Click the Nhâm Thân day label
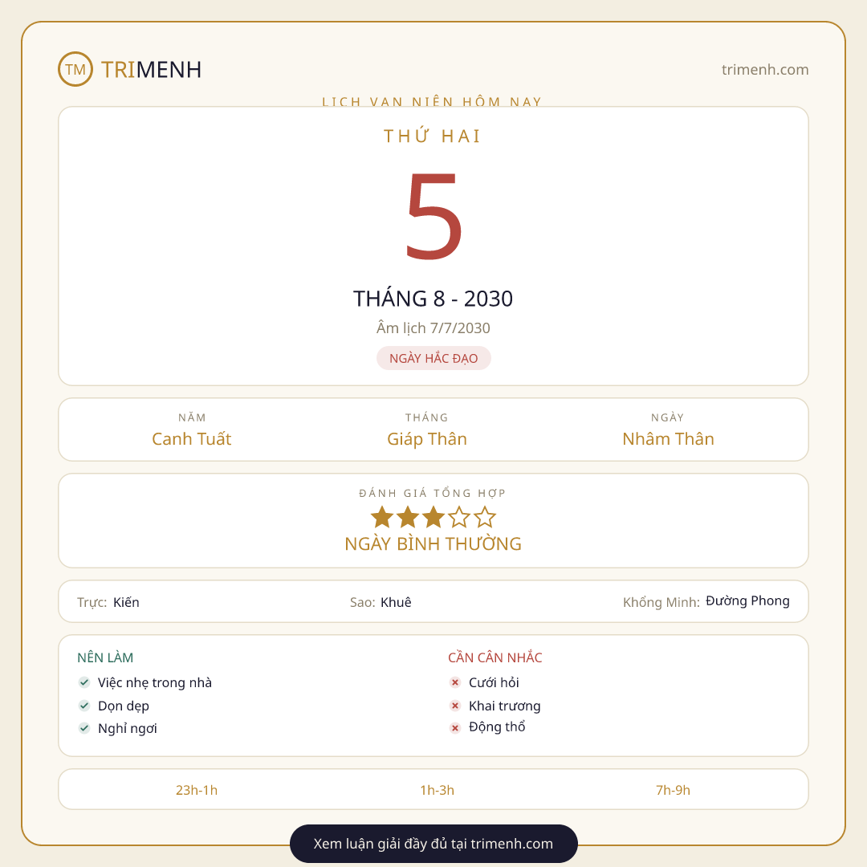The width and height of the screenshot is (867, 867). coord(668,439)
